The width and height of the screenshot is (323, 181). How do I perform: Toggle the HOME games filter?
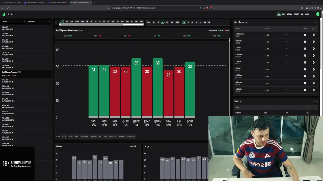click(71, 137)
